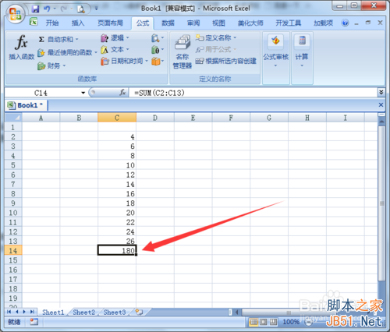This screenshot has width=390, height=332.
Task: Open the Data ribbon tab
Action: [168, 23]
